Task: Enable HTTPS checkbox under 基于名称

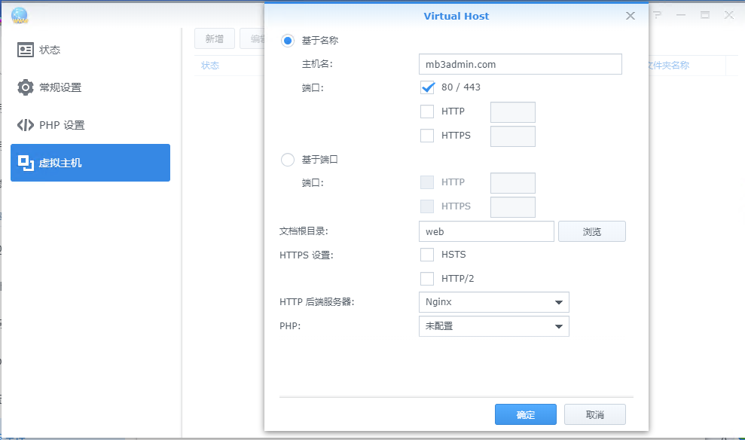Action: (427, 136)
